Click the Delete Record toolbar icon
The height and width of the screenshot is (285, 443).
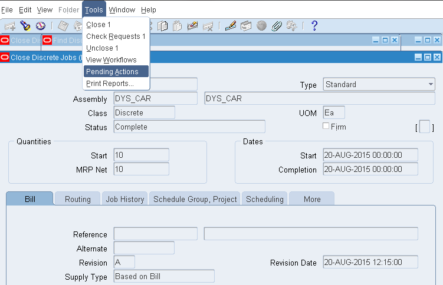coord(208,26)
